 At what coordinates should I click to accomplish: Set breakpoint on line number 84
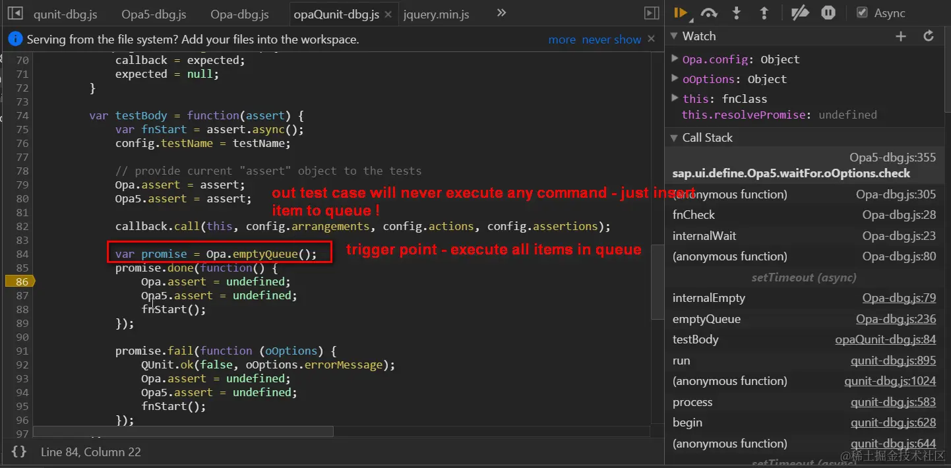(x=22, y=254)
